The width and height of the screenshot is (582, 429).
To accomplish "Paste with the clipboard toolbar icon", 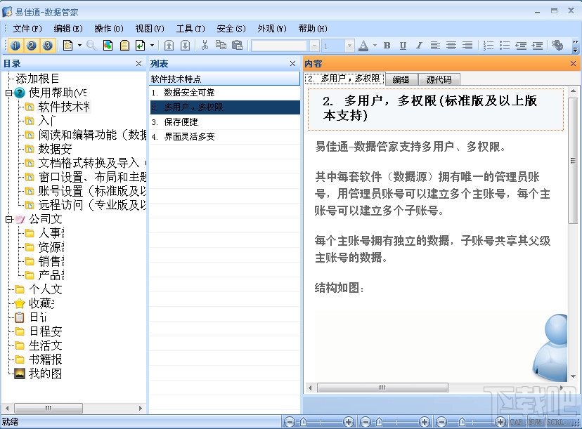I will [237, 46].
